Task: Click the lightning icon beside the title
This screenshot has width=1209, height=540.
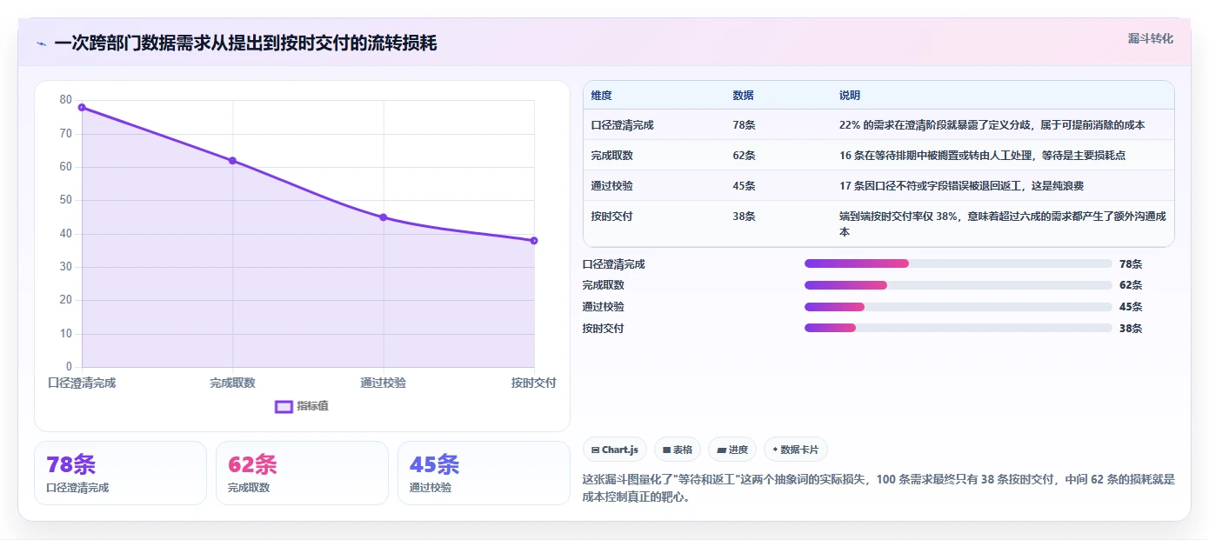Action: tap(41, 43)
